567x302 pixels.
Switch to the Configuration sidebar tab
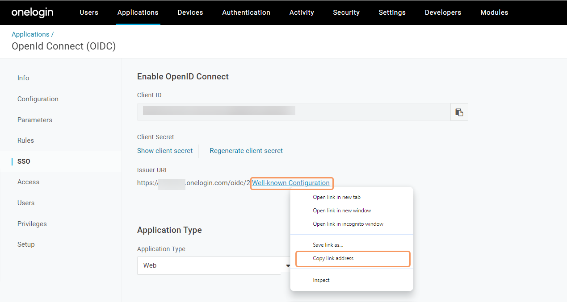38,99
